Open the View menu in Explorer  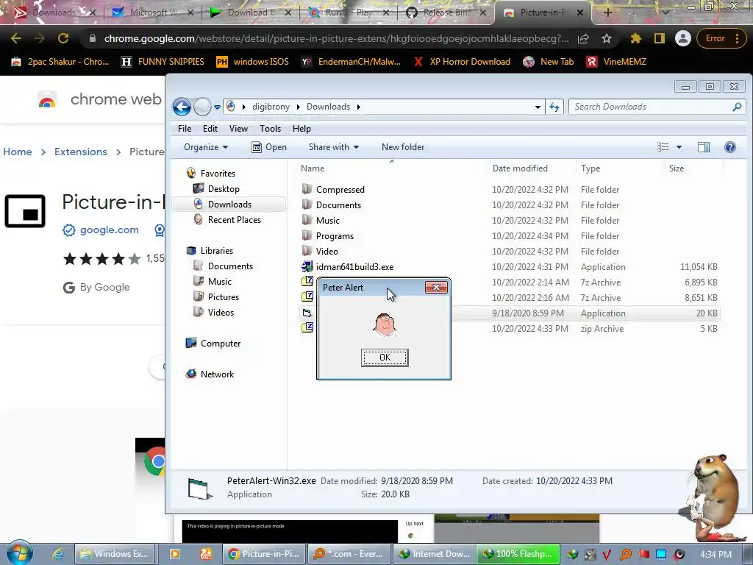pyautogui.click(x=238, y=129)
